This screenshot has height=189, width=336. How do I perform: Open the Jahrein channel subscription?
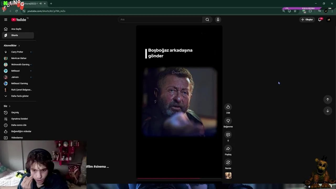pos(18,77)
